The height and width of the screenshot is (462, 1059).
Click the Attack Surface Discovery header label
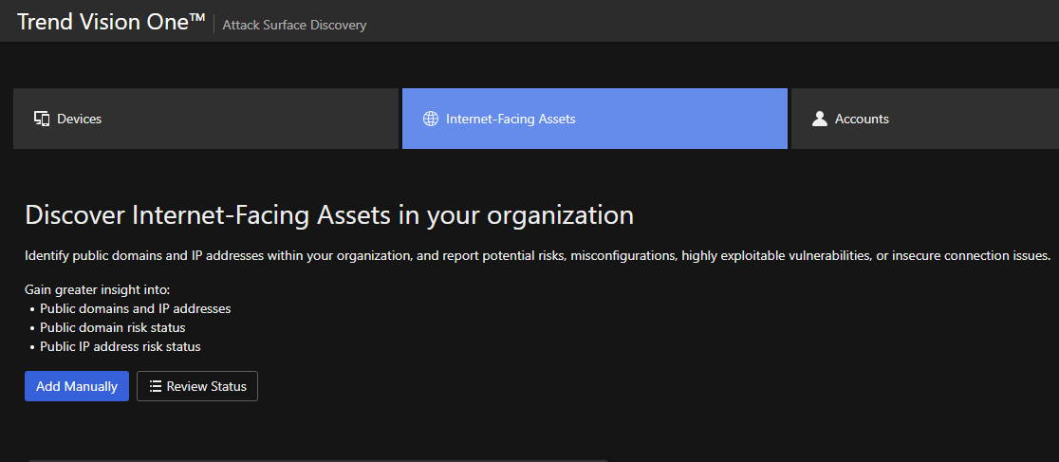pos(294,25)
